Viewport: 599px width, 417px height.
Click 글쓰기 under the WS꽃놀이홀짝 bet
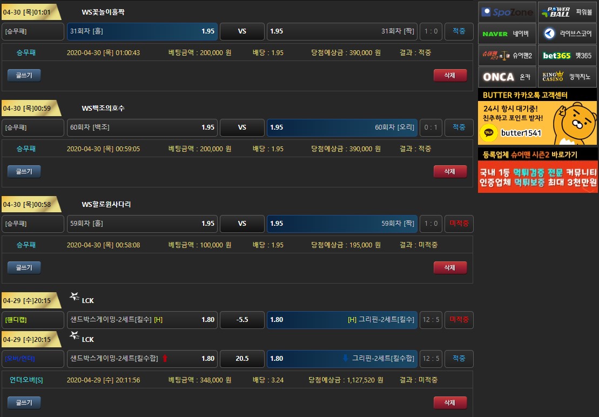point(24,75)
